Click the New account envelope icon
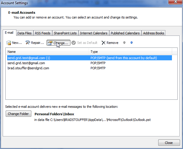The height and width of the screenshot is (149, 183). tap(9, 43)
